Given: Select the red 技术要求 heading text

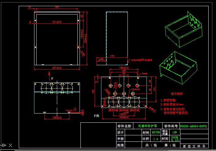Looking at the screenshot, I should (177, 94).
